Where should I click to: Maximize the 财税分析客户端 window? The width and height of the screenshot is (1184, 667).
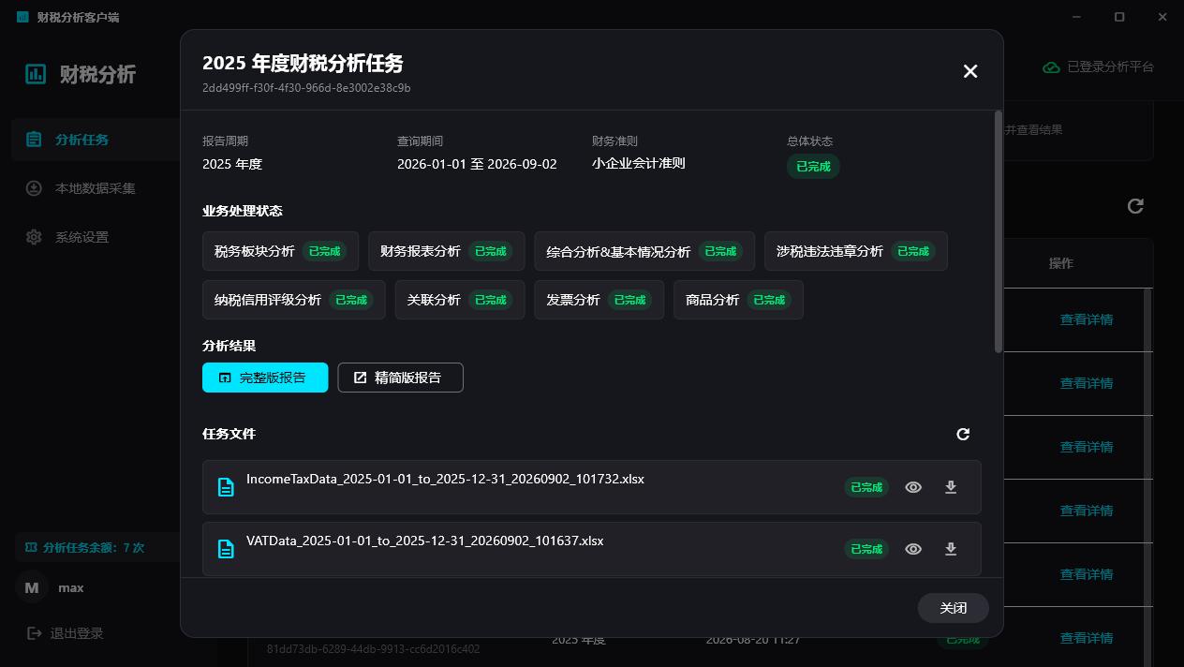click(1119, 17)
